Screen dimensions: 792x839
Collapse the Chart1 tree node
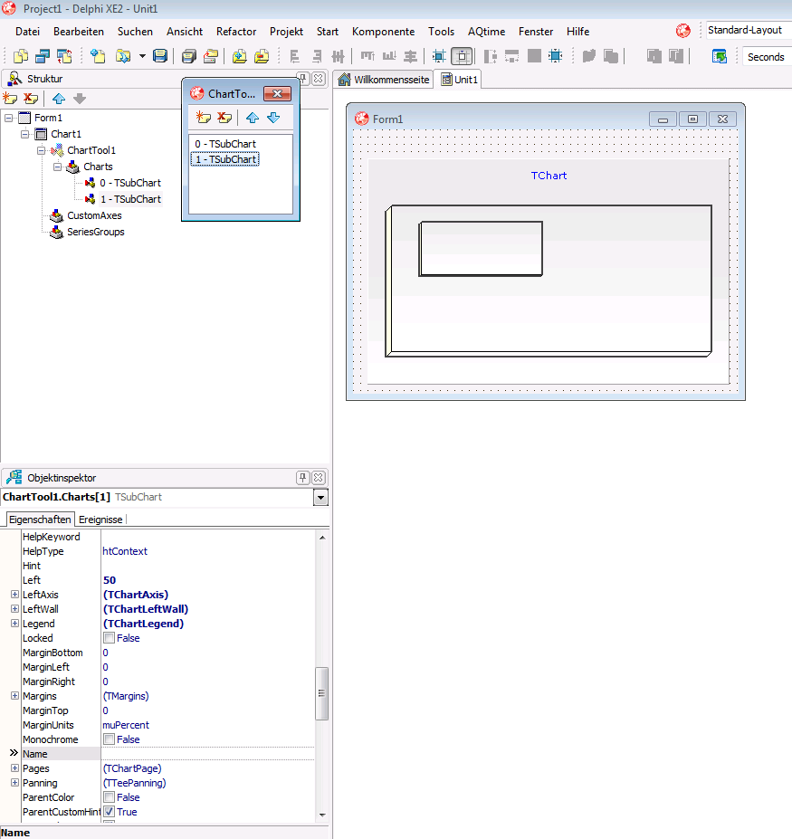click(x=24, y=134)
